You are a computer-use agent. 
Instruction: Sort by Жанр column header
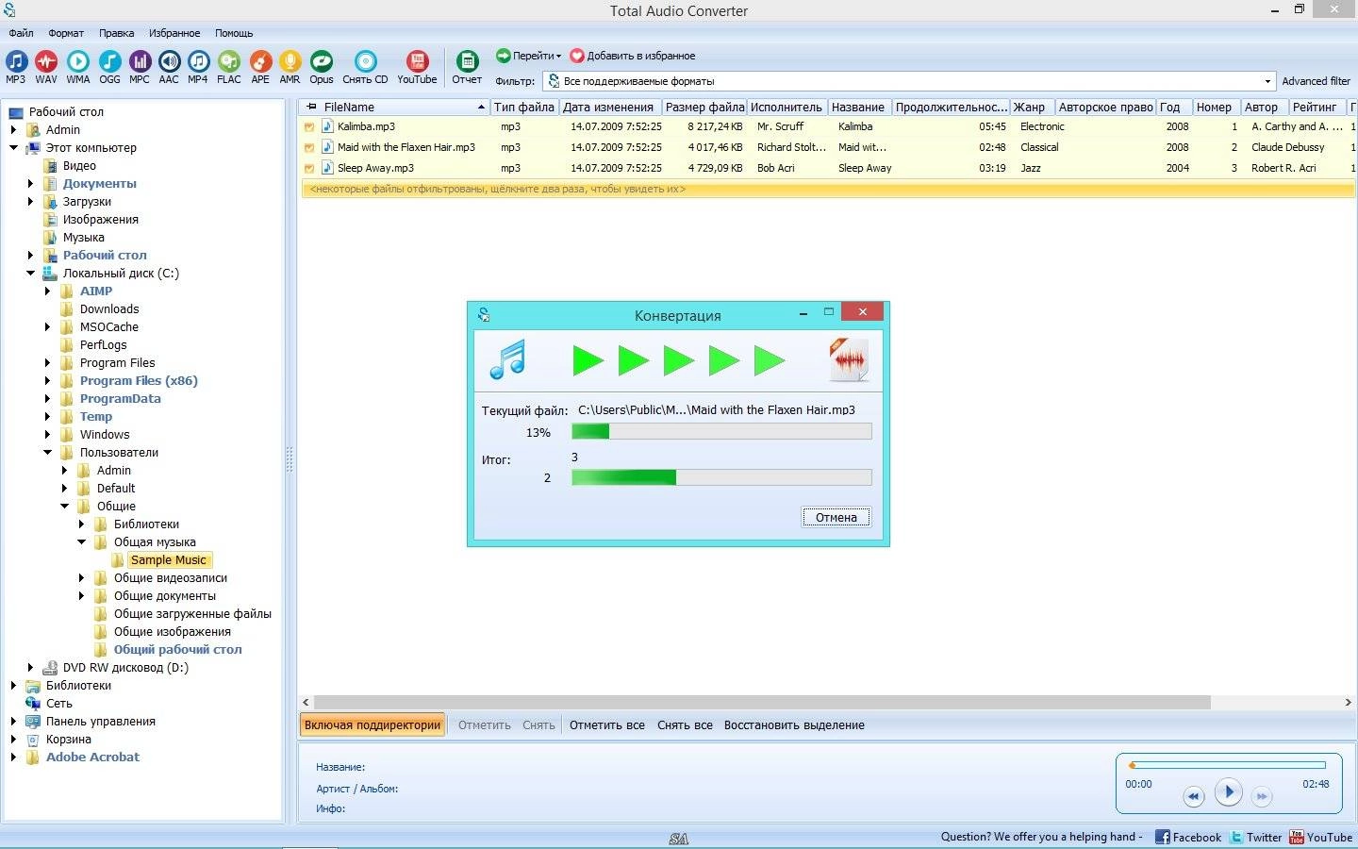1032,107
